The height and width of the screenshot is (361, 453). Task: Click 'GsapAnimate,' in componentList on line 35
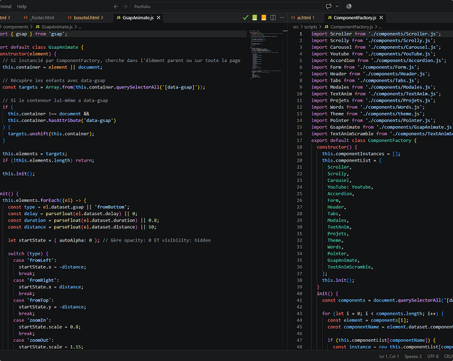tap(343, 261)
